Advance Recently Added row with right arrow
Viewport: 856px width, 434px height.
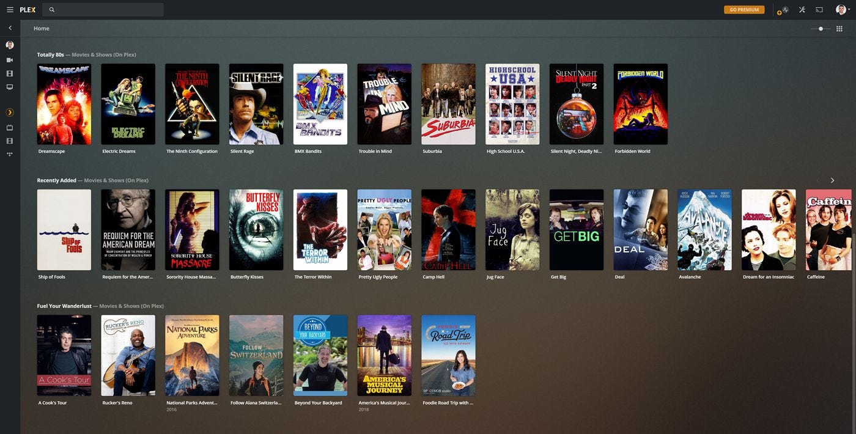coord(832,180)
